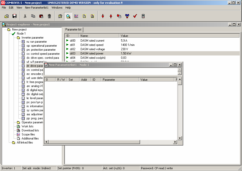Click the Y icon of system parameter group

pyautogui.click(x=23, y=110)
